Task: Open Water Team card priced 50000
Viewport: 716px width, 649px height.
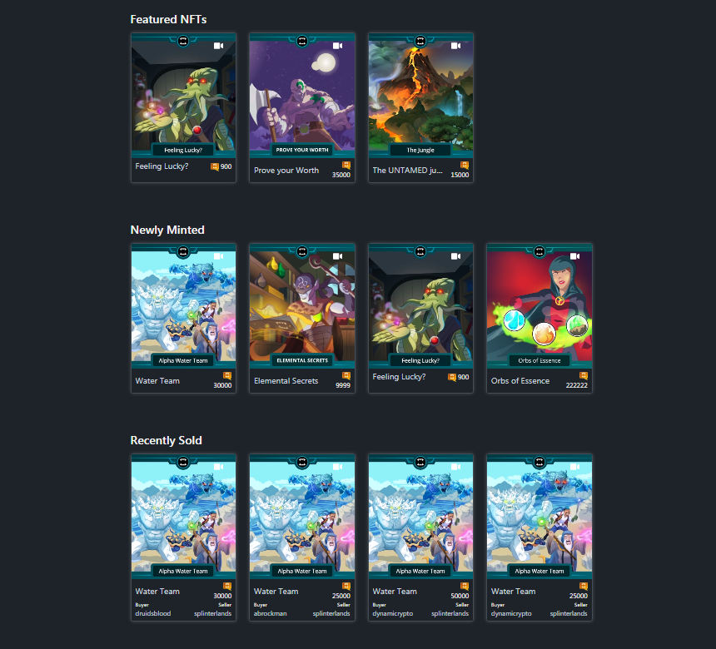Action: click(x=420, y=538)
